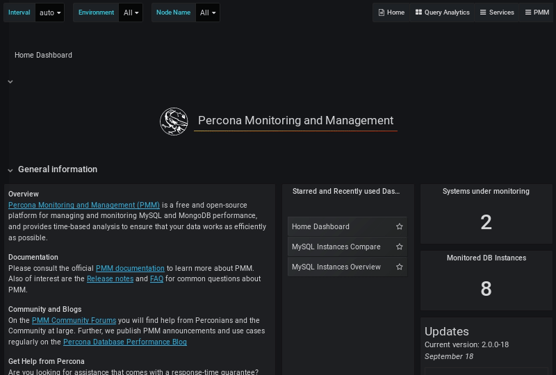
Task: Open the Services menu
Action: point(496,12)
